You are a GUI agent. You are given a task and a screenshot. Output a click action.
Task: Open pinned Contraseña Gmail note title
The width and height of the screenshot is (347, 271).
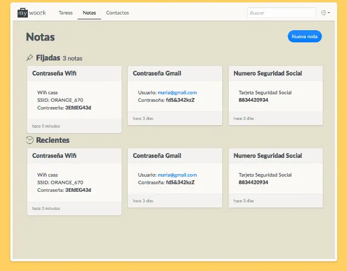[157, 73]
